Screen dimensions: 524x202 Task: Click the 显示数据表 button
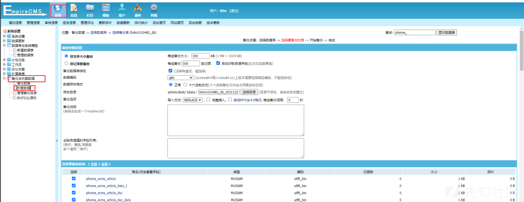click(446, 32)
